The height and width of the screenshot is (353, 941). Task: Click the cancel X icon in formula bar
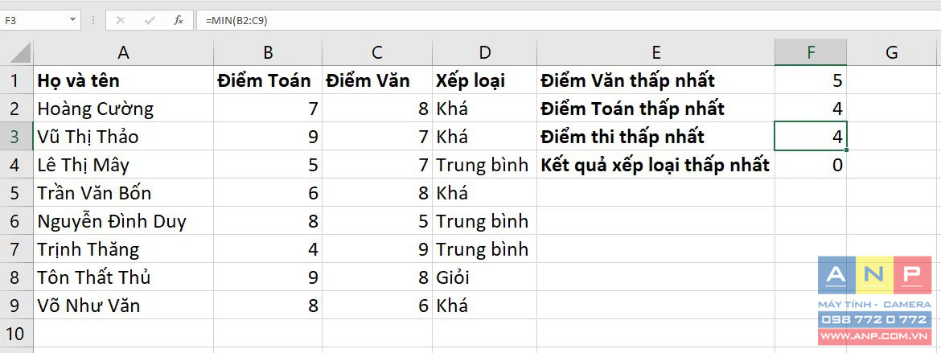121,20
